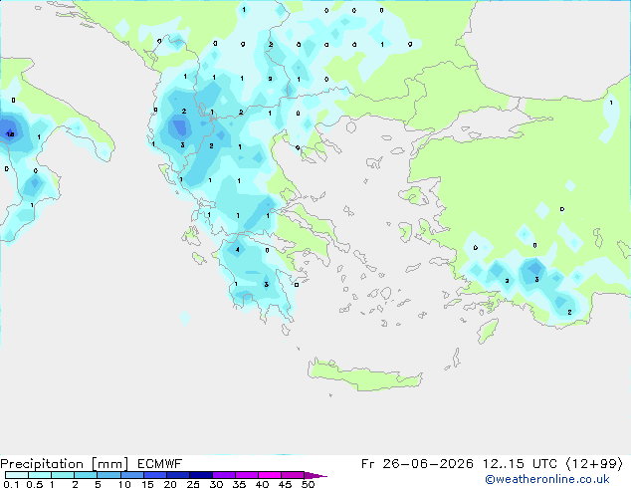Click the "(12+99)" forecast offset text

[594, 464]
